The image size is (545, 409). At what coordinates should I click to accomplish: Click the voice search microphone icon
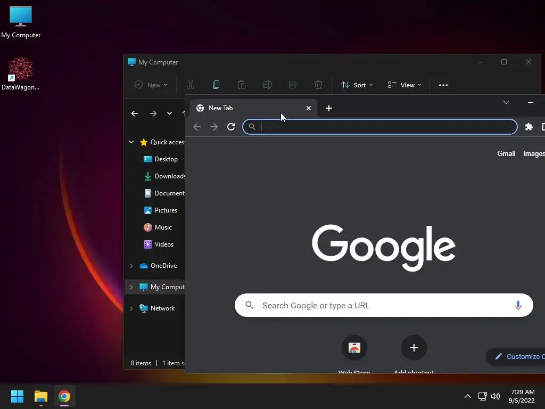[518, 305]
